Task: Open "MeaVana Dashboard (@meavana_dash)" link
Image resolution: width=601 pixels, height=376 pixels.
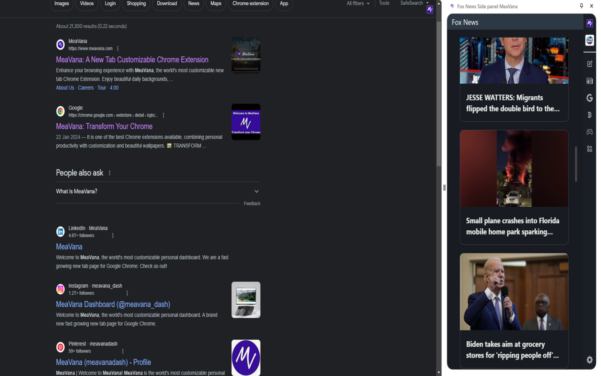Action: click(113, 305)
